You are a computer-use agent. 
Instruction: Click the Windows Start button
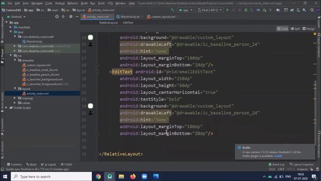pos(5,176)
